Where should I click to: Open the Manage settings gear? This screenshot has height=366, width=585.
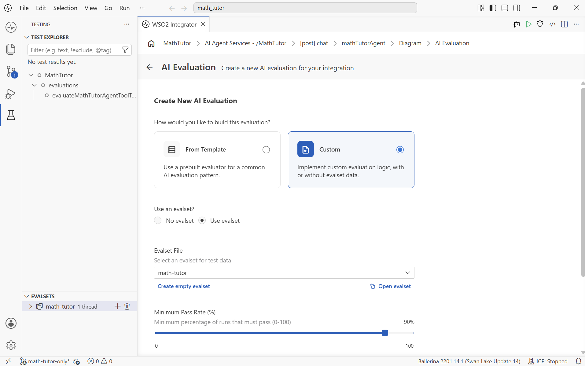[x=11, y=345]
